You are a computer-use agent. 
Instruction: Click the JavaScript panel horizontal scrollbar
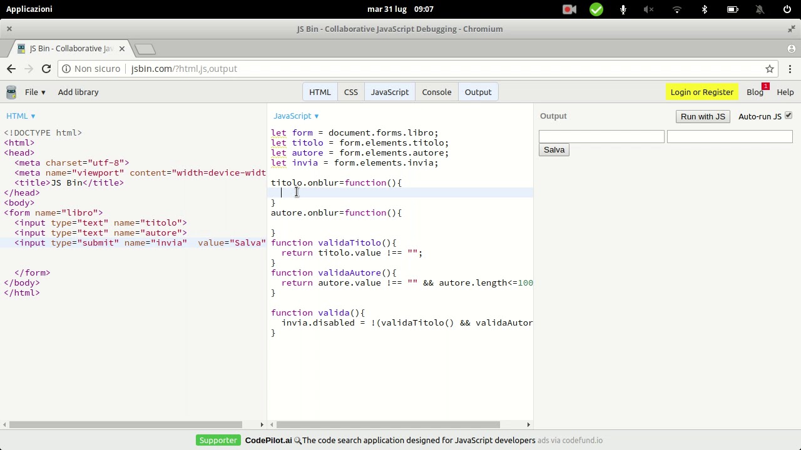[x=388, y=424]
